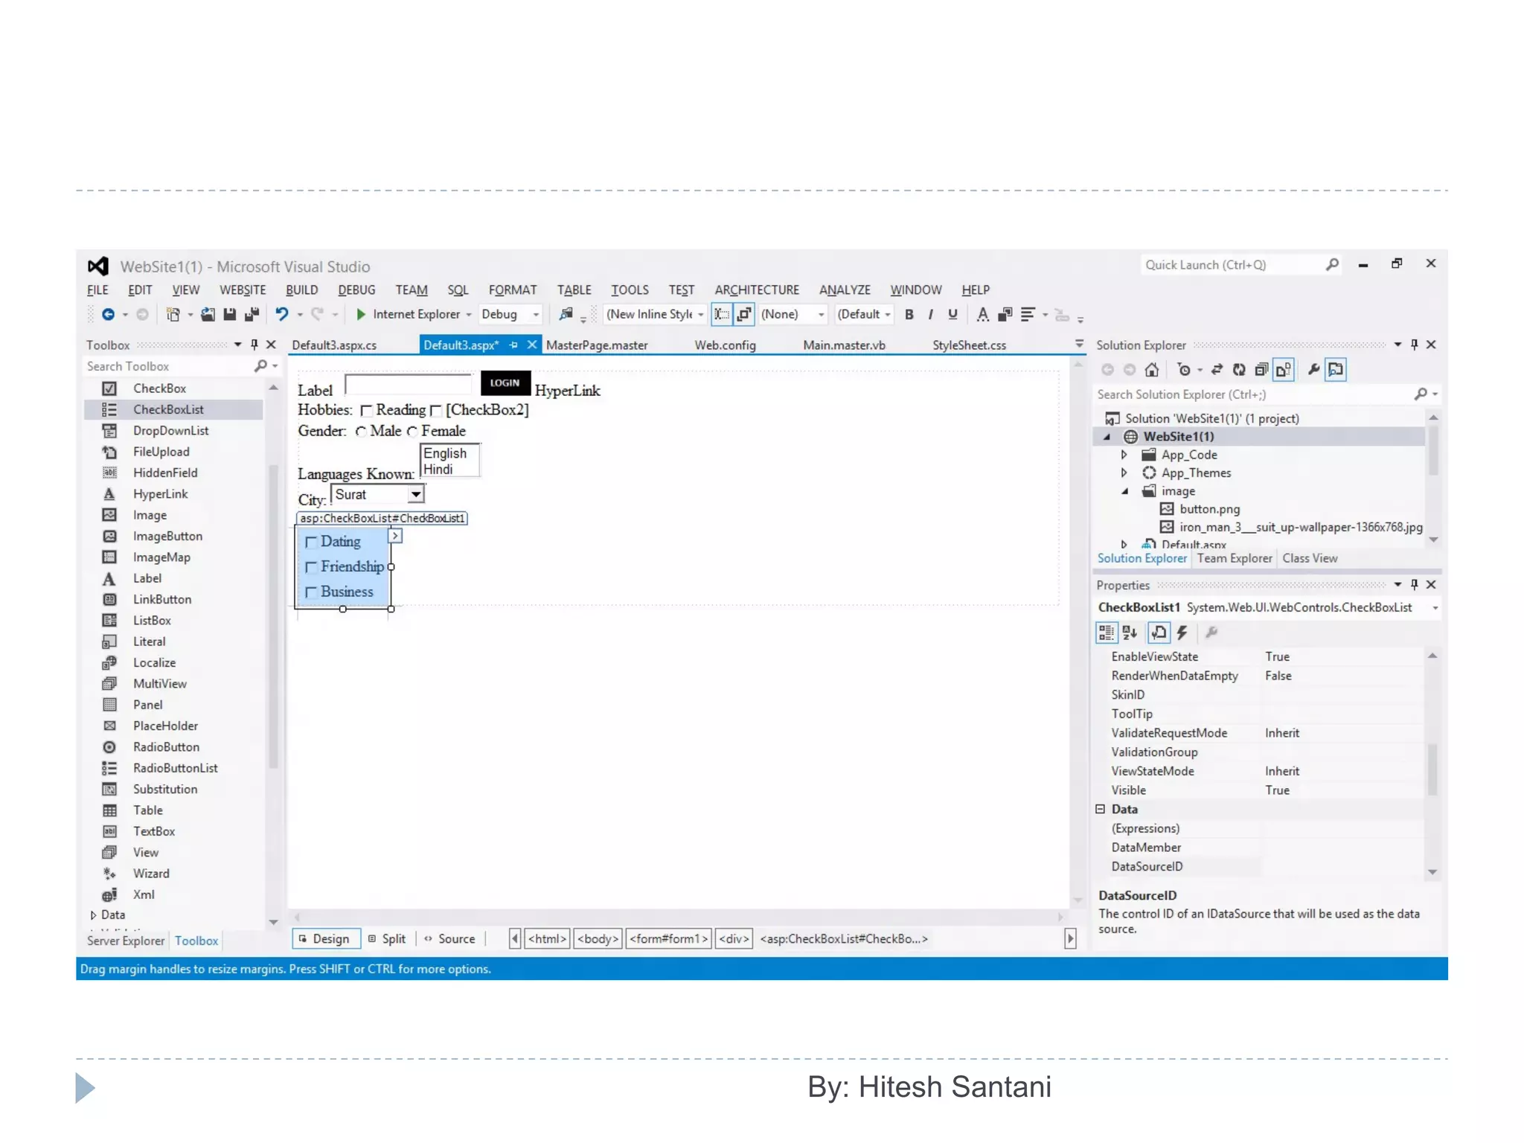Click the Bold formatting icon

pos(909,314)
